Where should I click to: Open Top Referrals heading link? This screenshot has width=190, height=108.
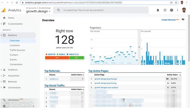click(52, 71)
